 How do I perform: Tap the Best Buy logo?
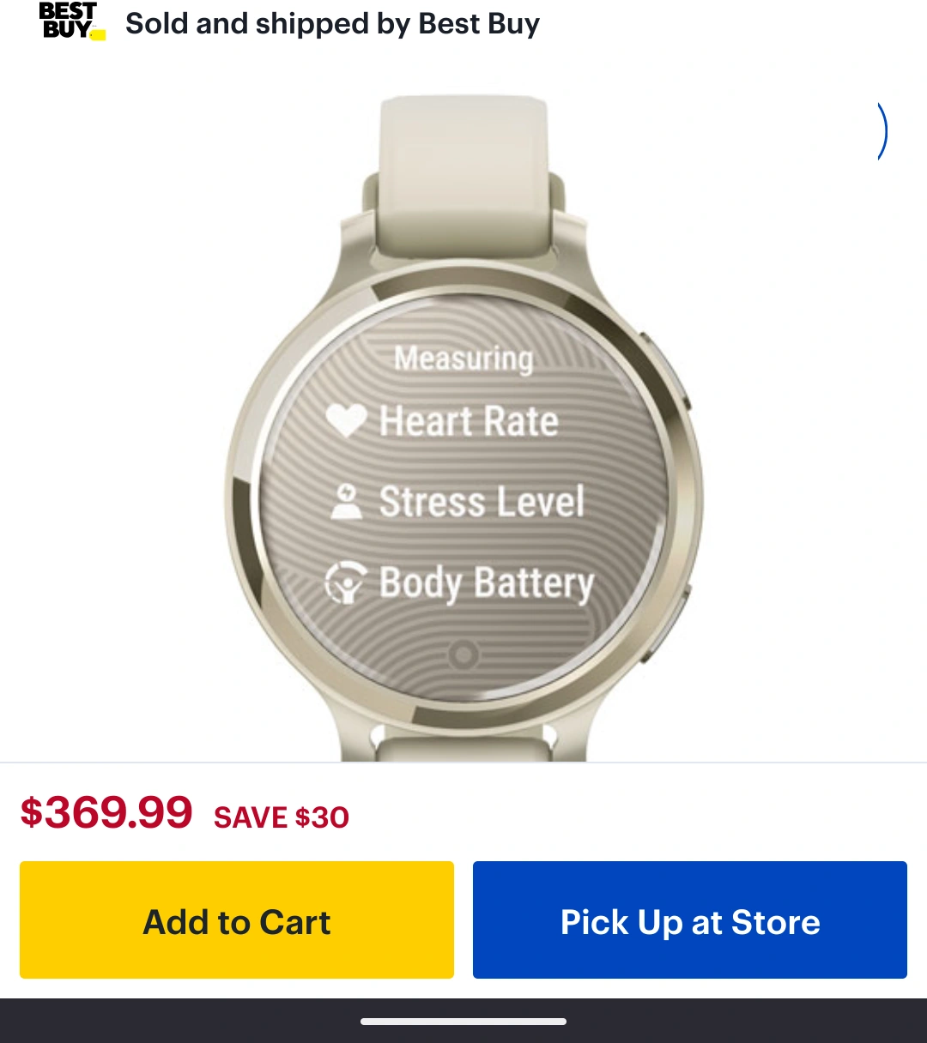(x=72, y=21)
